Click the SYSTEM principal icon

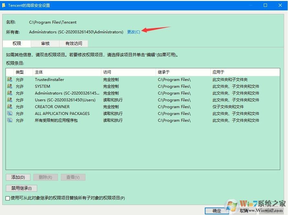pyautogui.click(x=10, y=86)
